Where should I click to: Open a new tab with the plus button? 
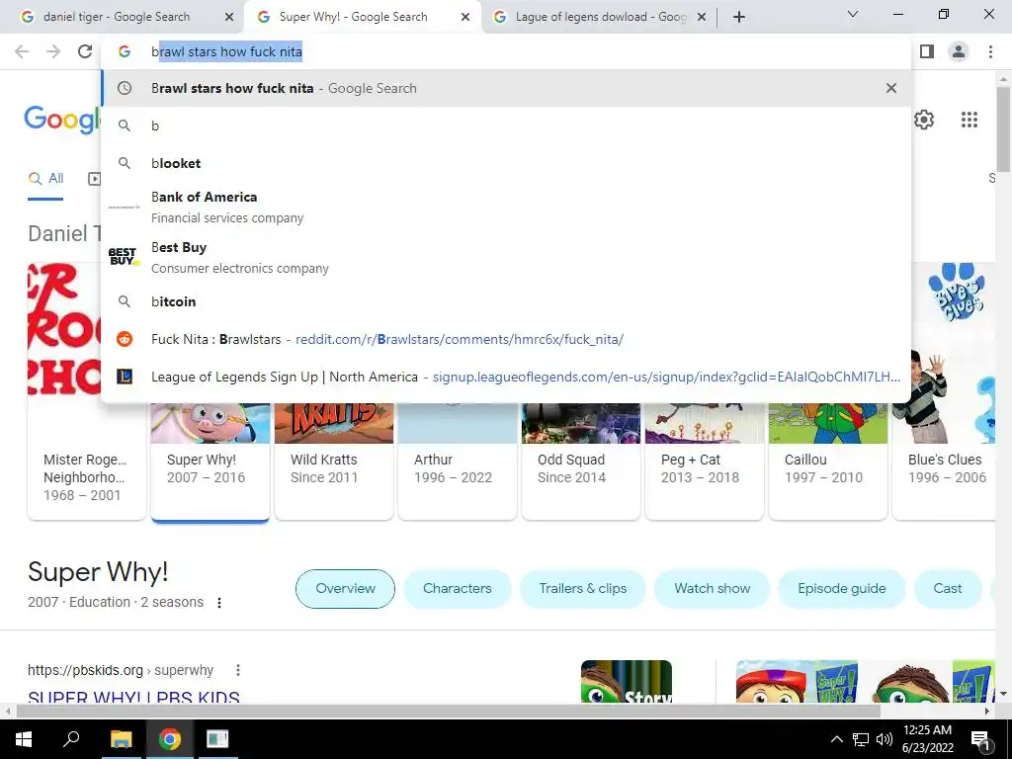coord(739,17)
